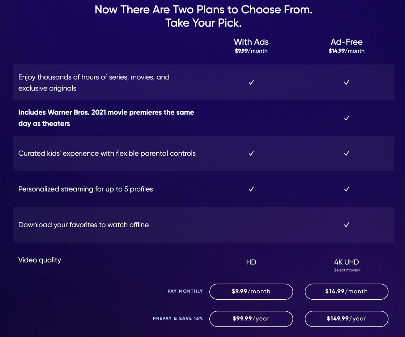Click the Video quality row label
The image size is (405, 337).
pos(40,260)
